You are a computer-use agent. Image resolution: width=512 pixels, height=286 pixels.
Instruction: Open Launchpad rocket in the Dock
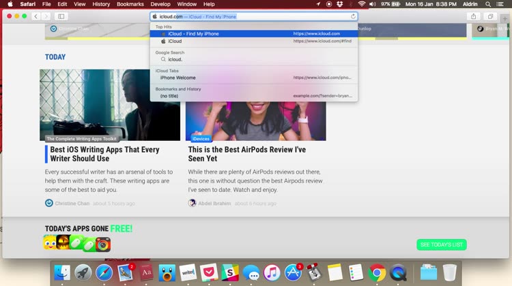click(x=83, y=272)
